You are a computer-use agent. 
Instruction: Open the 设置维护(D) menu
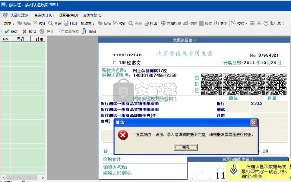point(68,15)
